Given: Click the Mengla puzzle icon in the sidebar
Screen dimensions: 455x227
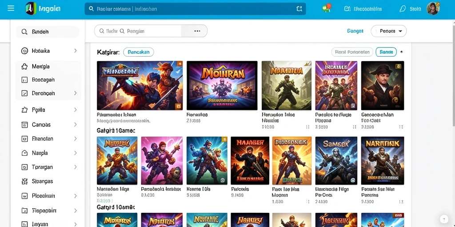Looking at the screenshot, I should (25, 67).
